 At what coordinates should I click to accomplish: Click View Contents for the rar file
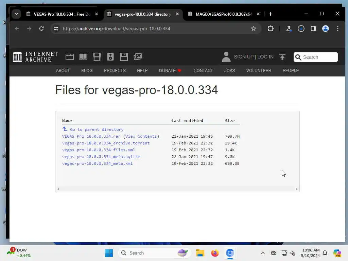click(141, 136)
